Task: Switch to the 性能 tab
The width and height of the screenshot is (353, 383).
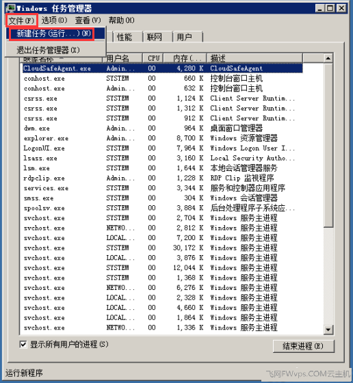Action: pyautogui.click(x=127, y=37)
